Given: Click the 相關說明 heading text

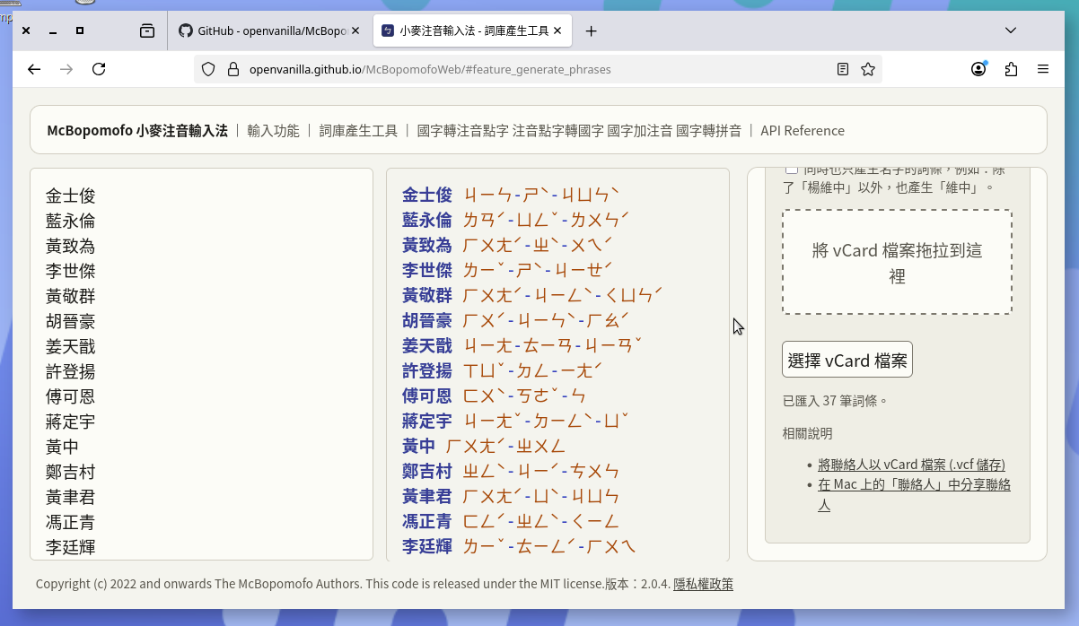Looking at the screenshot, I should pos(808,433).
